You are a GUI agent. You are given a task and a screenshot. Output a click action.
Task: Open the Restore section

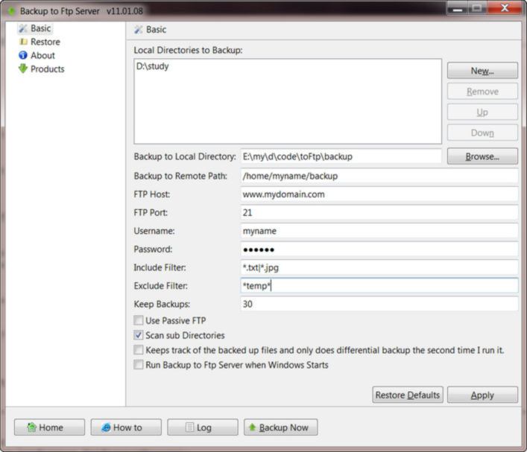45,42
